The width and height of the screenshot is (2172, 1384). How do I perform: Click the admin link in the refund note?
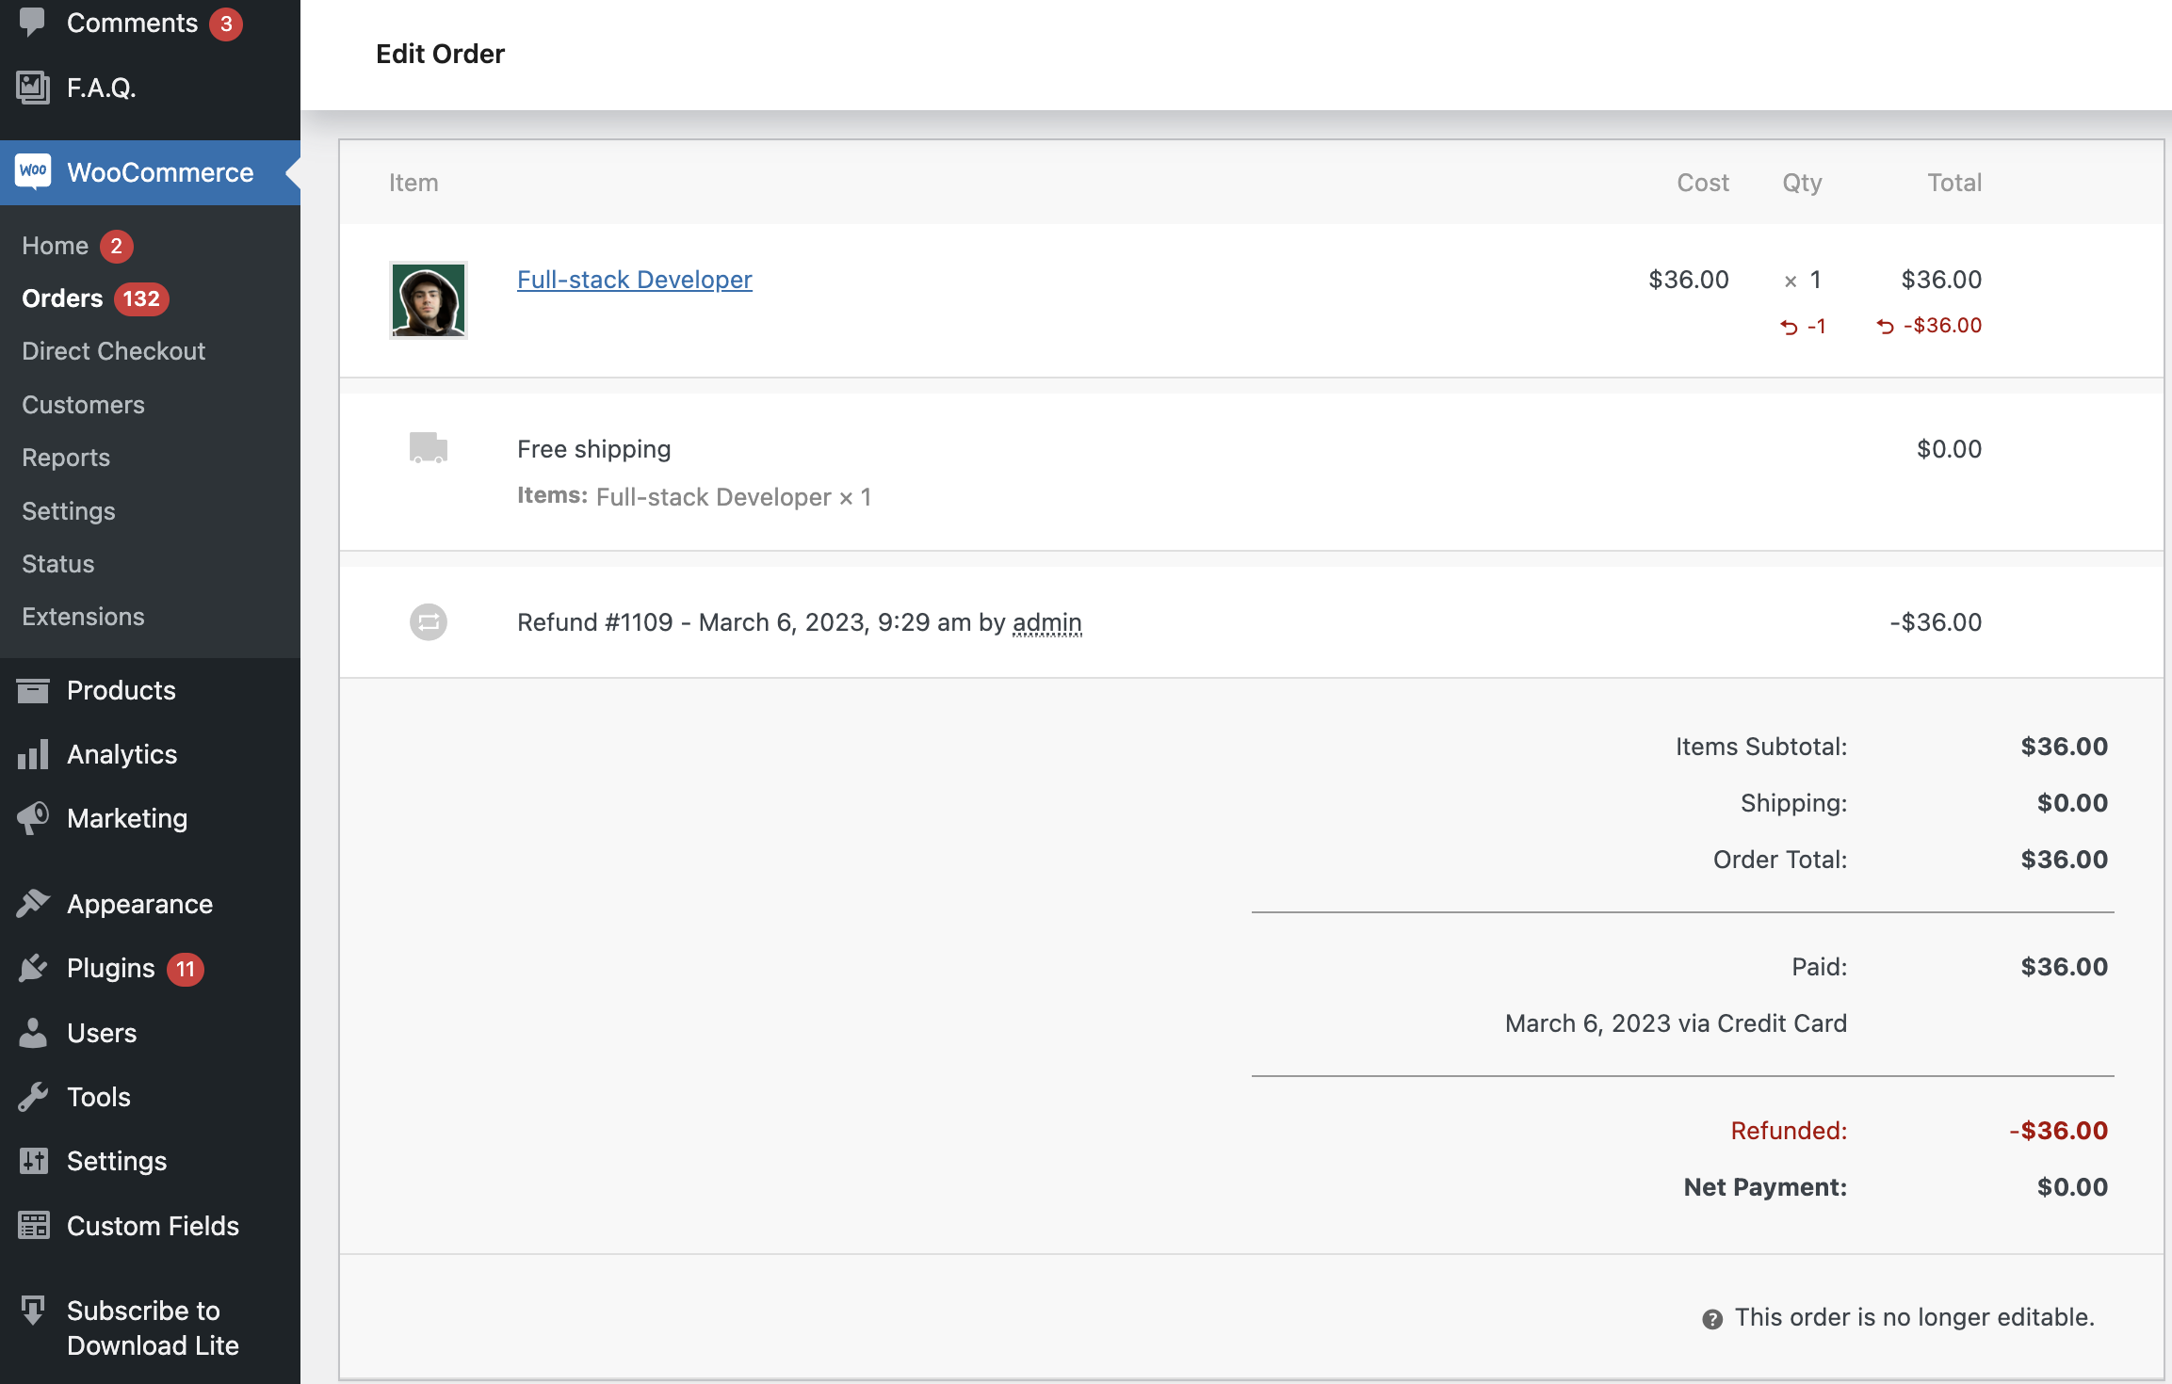[x=1046, y=622]
